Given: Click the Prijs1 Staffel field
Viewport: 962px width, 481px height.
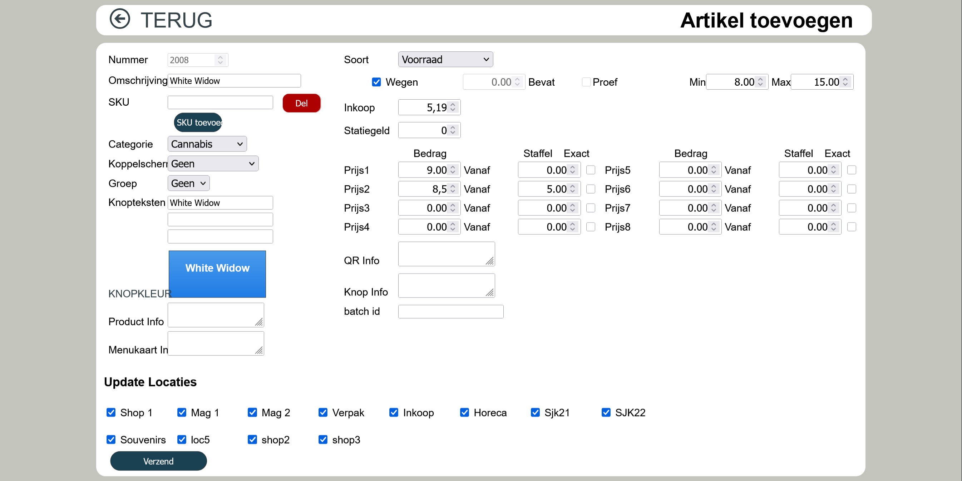Looking at the screenshot, I should [549, 170].
